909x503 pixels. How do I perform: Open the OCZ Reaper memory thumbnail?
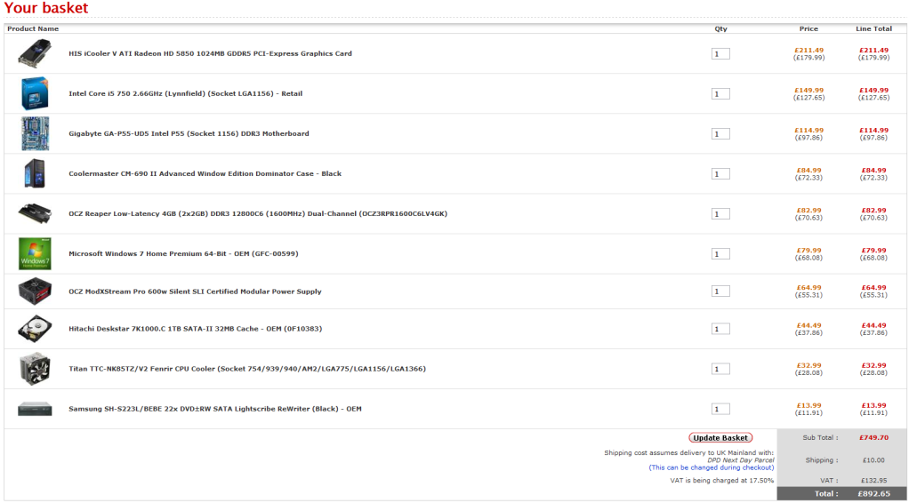coord(35,213)
